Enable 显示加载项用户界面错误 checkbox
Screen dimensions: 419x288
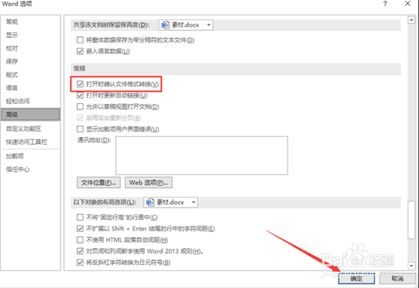80,129
